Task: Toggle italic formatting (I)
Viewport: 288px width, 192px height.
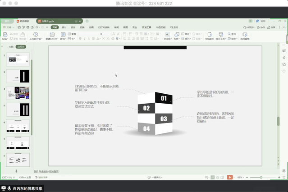Action: pos(84,39)
